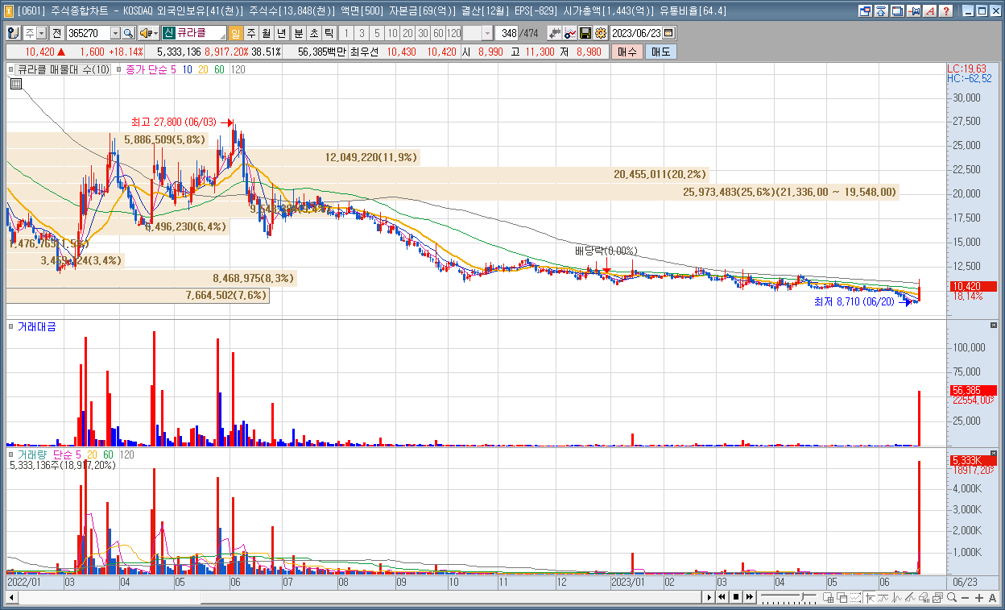
Task: Click the crosshair cursor tool icon
Action: [x=870, y=597]
